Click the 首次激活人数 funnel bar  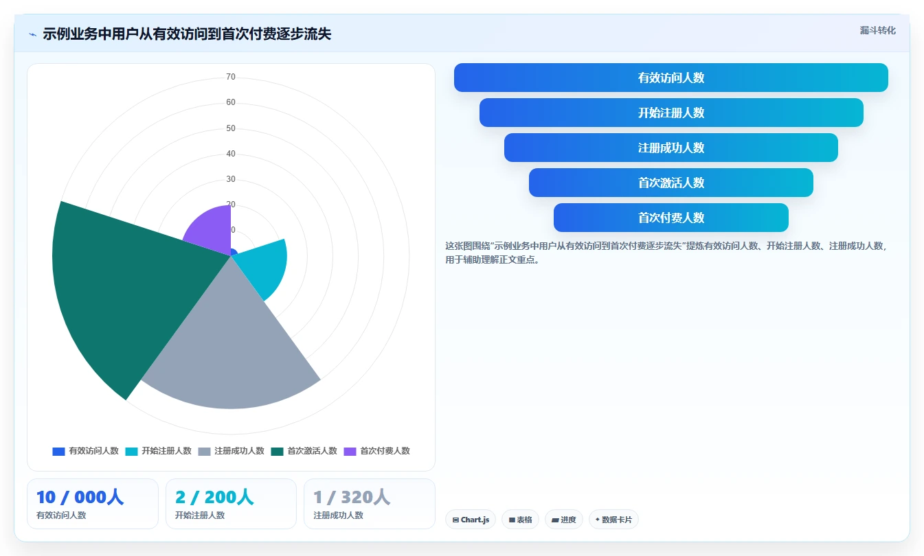[671, 183]
